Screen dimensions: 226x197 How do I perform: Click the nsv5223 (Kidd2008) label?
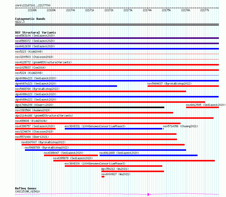click(29, 52)
